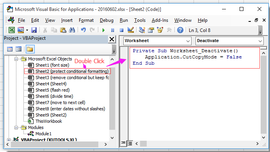Select Sheet1 (font size) in tree
270x152 pixels.
pyautogui.click(x=52, y=65)
